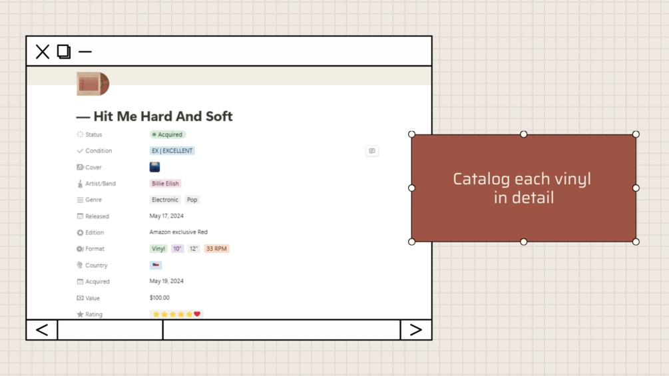Viewport: 669px width, 376px height.
Task: Click the May 17, 2024 released date
Action: pos(166,216)
